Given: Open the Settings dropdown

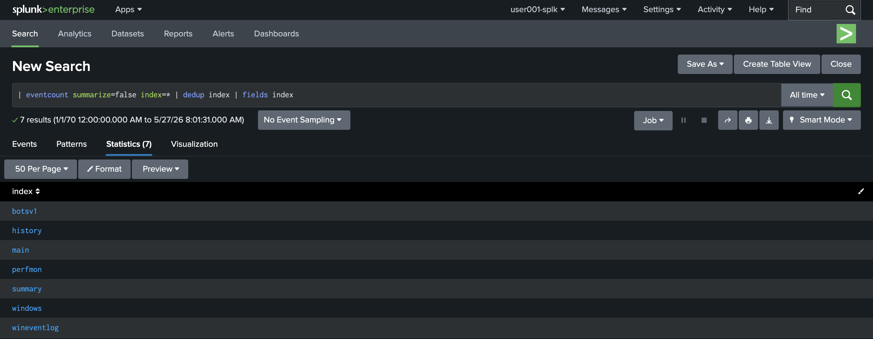Looking at the screenshot, I should 662,9.
